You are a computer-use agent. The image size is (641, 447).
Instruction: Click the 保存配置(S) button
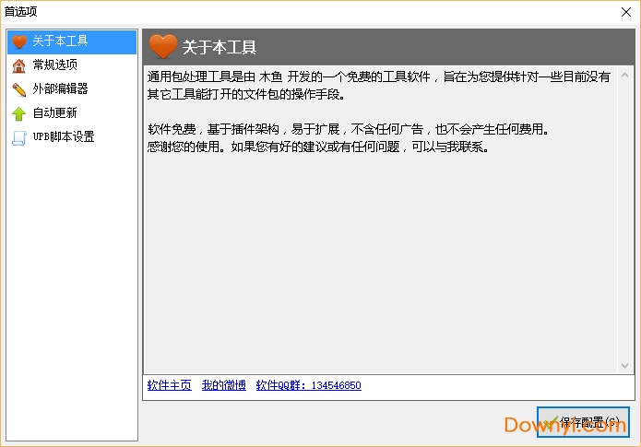[583, 422]
